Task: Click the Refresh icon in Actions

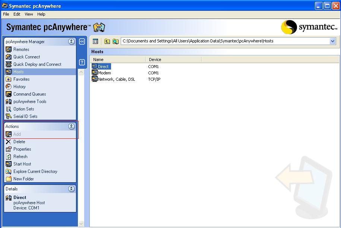Action: (9, 157)
